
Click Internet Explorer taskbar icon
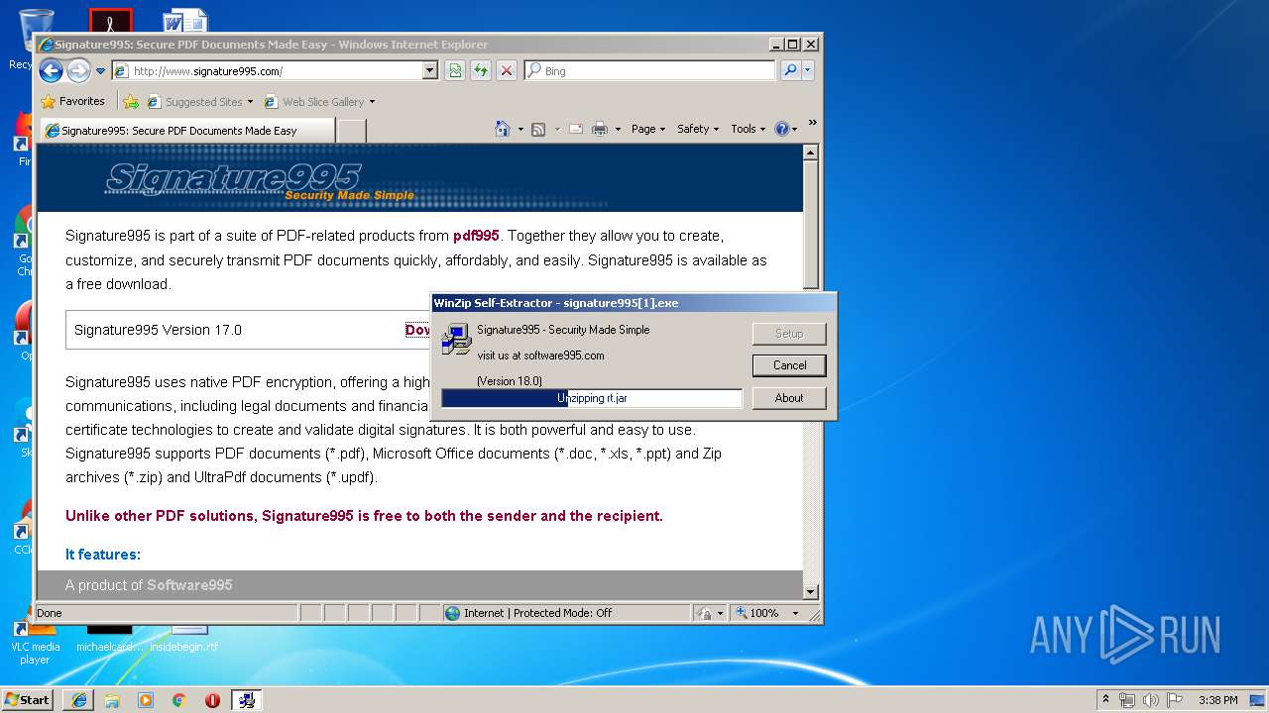[79, 700]
